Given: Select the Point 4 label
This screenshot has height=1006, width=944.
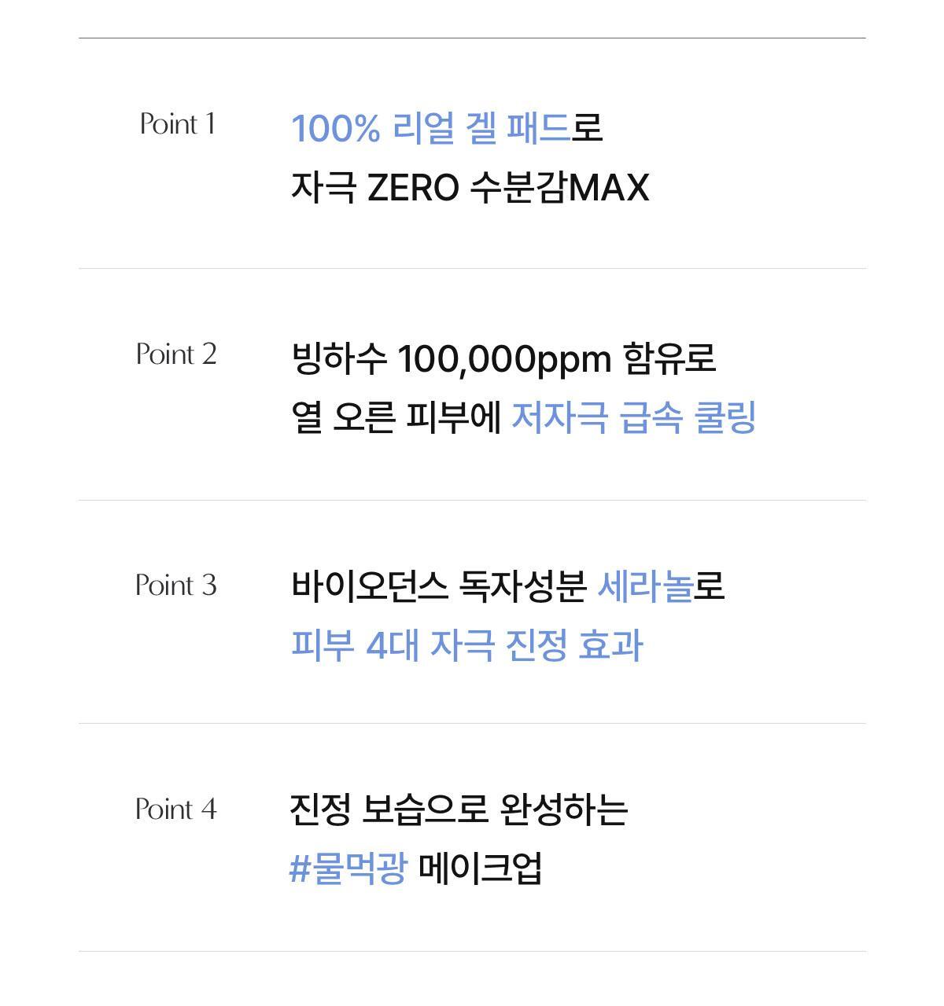Looking at the screenshot, I should pyautogui.click(x=176, y=810).
